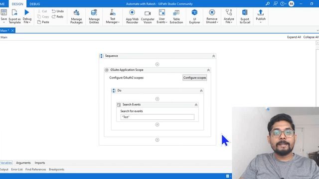
Task: Launch Table Extraction tool
Action: (x=176, y=16)
